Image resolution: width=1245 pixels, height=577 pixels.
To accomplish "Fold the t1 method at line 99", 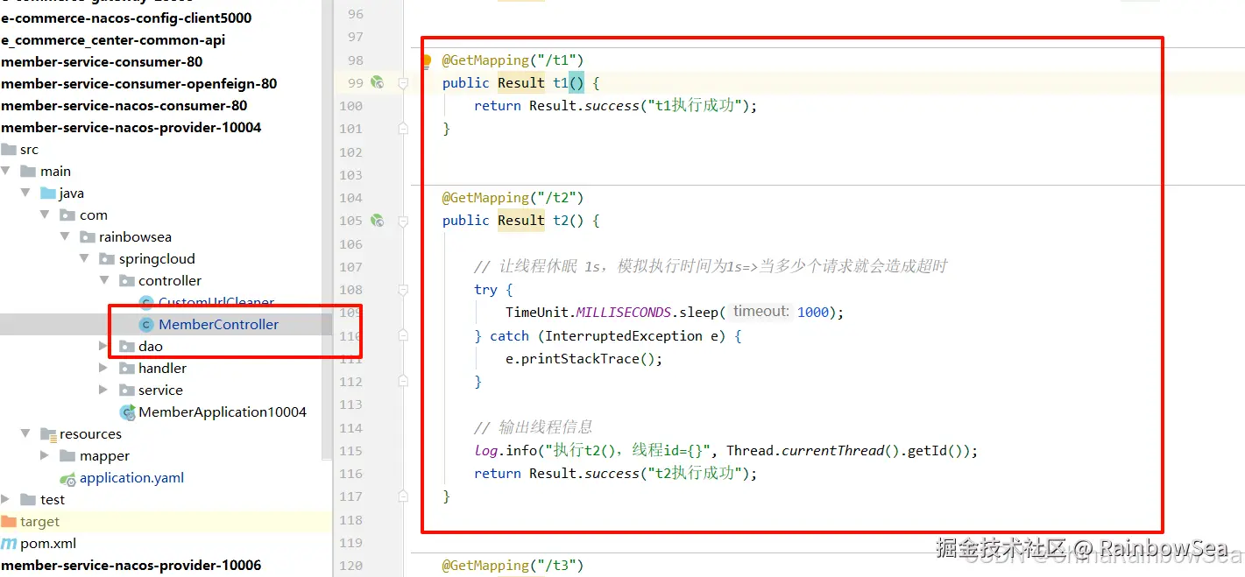I will [403, 83].
